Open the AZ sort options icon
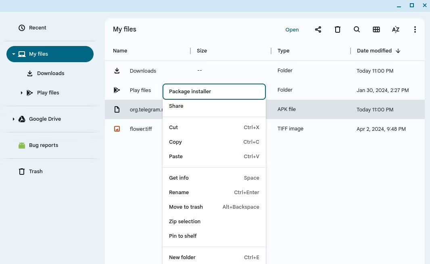Screen dimensions: 430x264 (x=395, y=29)
